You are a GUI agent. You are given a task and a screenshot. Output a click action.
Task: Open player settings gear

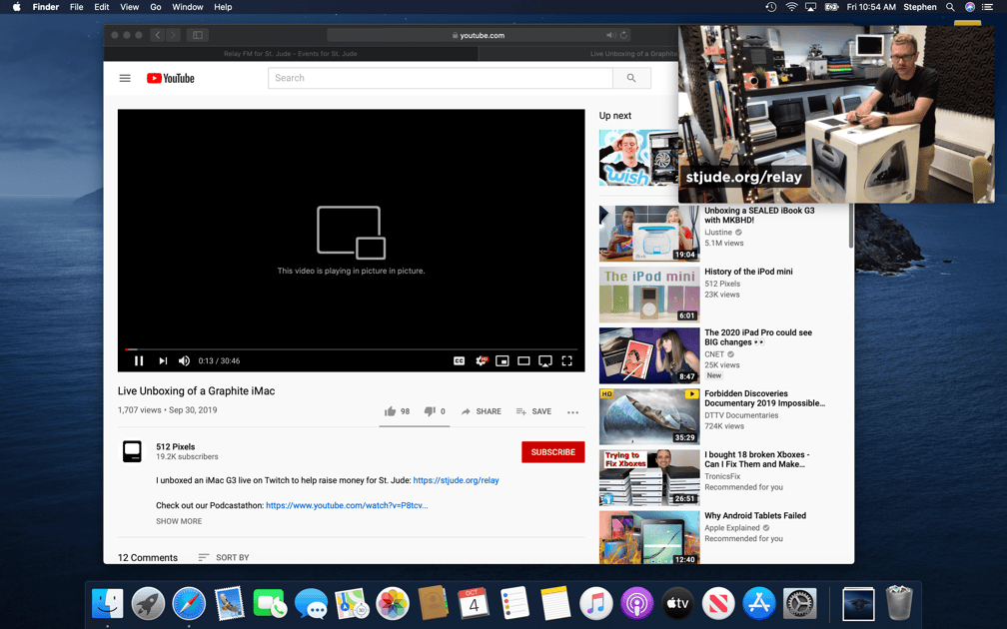482,360
